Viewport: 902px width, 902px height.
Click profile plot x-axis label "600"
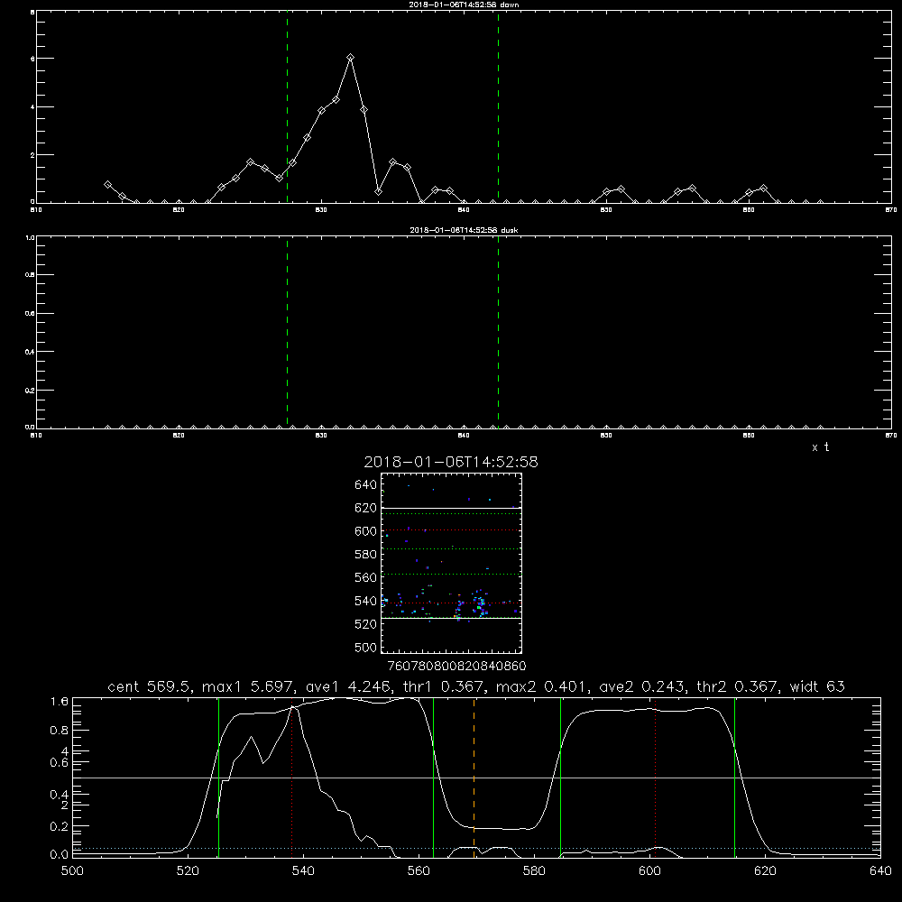[x=650, y=870]
